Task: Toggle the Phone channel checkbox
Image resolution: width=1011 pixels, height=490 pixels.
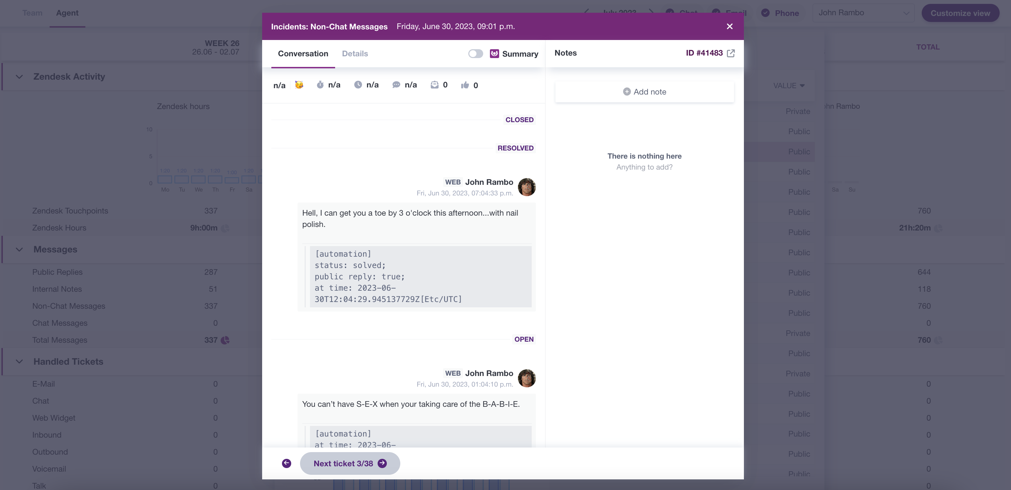Action: point(765,13)
